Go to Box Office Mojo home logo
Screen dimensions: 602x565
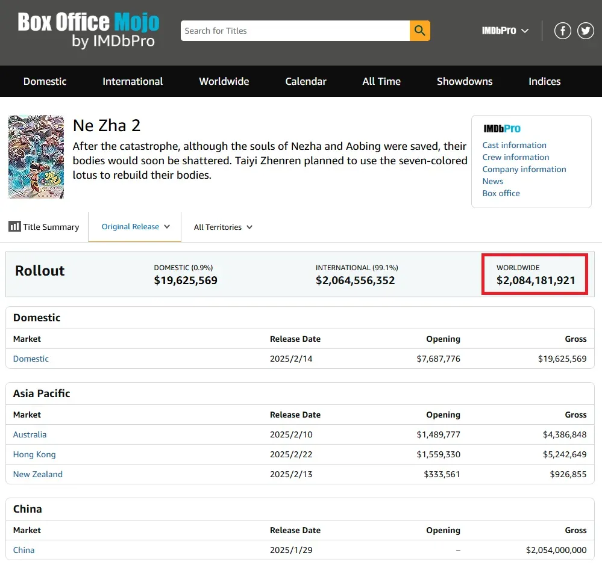click(89, 30)
